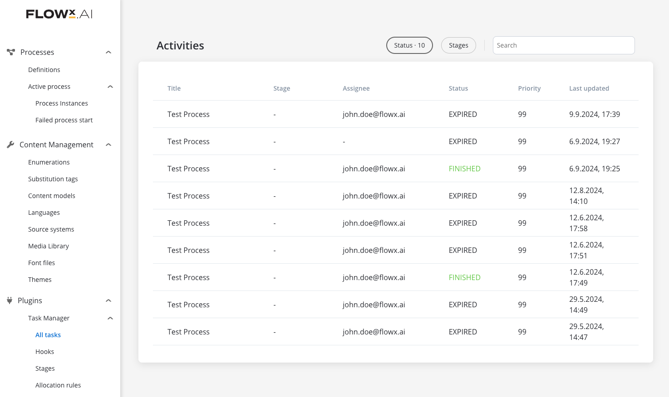This screenshot has height=397, width=669.
Task: Collapse the Plugins section chevron
Action: click(108, 300)
